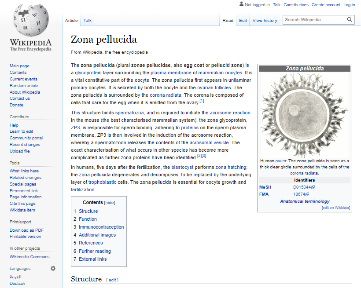The image size is (361, 288).
Task: Open the human ovum infobox image
Action: [304, 115]
